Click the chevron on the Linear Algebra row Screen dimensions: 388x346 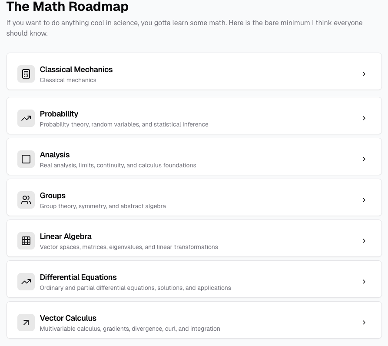coord(364,240)
